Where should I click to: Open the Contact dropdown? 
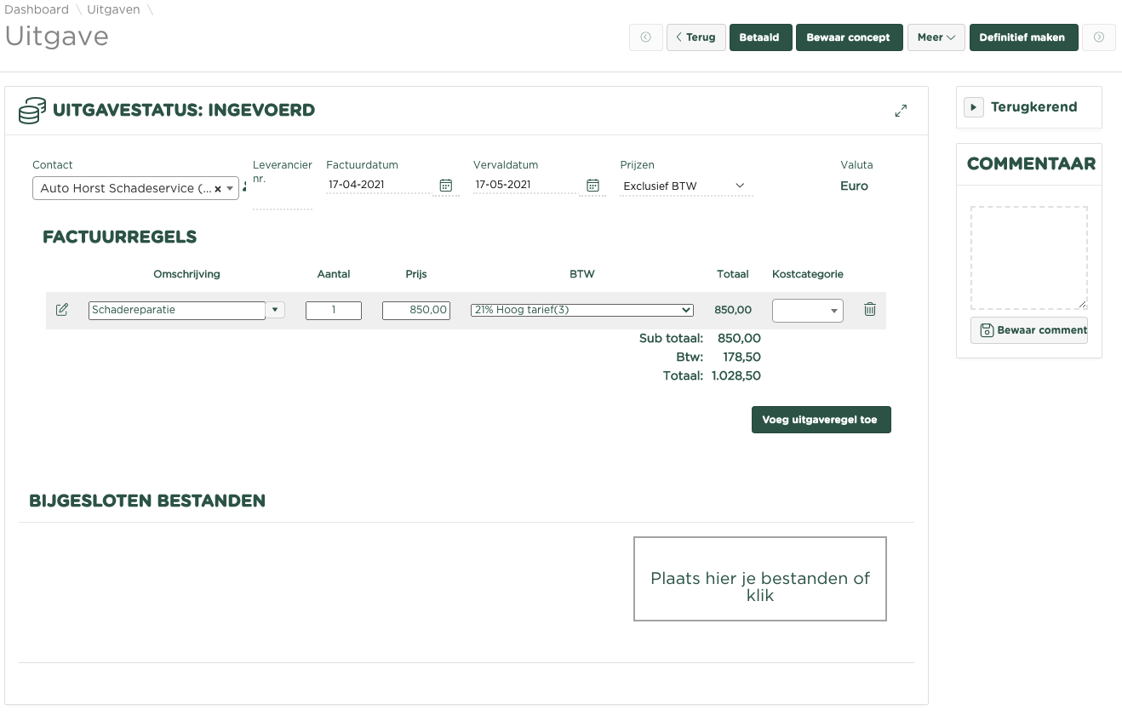click(230, 189)
